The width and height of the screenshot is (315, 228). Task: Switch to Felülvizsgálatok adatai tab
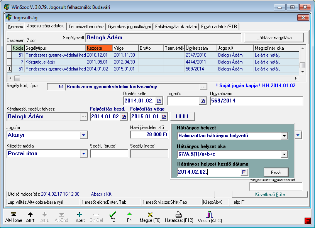[x=176, y=27]
